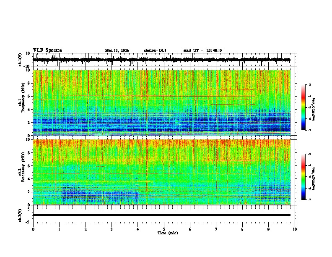The height and width of the screenshot is (257, 332).
Task: Click the log(PSD) label beside ch.2 colorbar
Action: [x=314, y=178]
